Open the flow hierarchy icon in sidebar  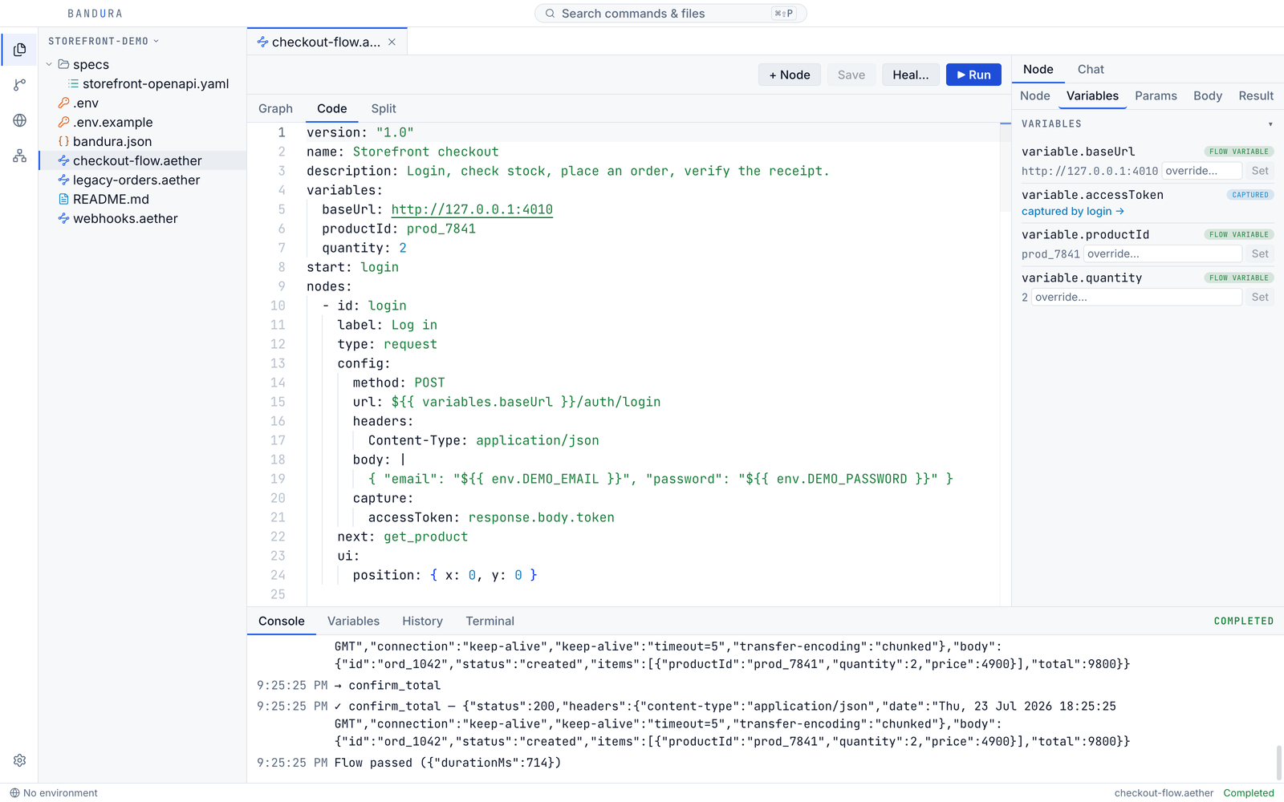[19, 156]
